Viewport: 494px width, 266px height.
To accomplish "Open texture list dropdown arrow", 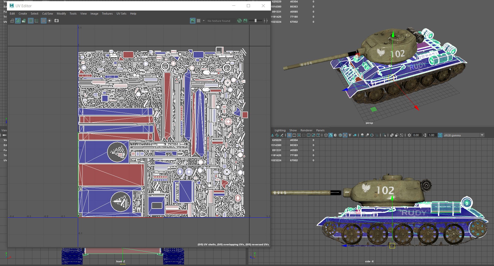I will (x=204, y=21).
